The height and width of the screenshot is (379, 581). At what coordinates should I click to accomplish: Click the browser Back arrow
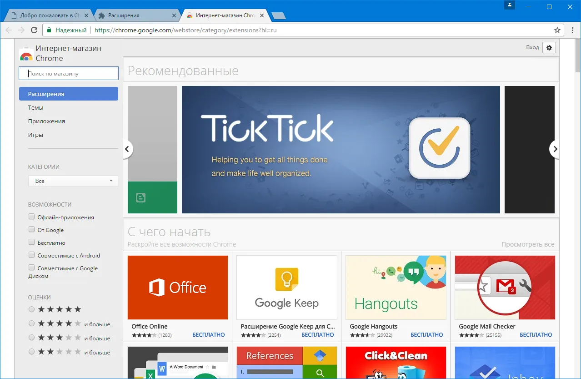(x=9, y=30)
